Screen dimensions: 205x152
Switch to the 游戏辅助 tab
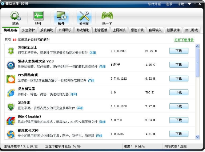[83, 30]
